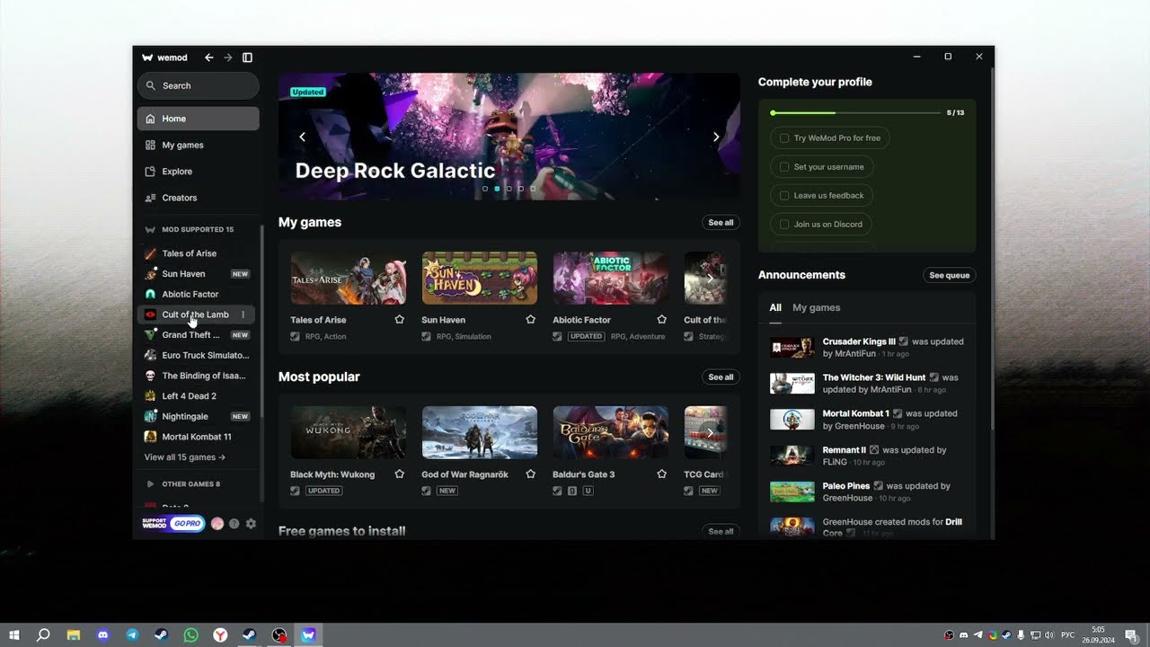Open the user profile avatar
Image resolution: width=1150 pixels, height=647 pixels.
click(217, 524)
